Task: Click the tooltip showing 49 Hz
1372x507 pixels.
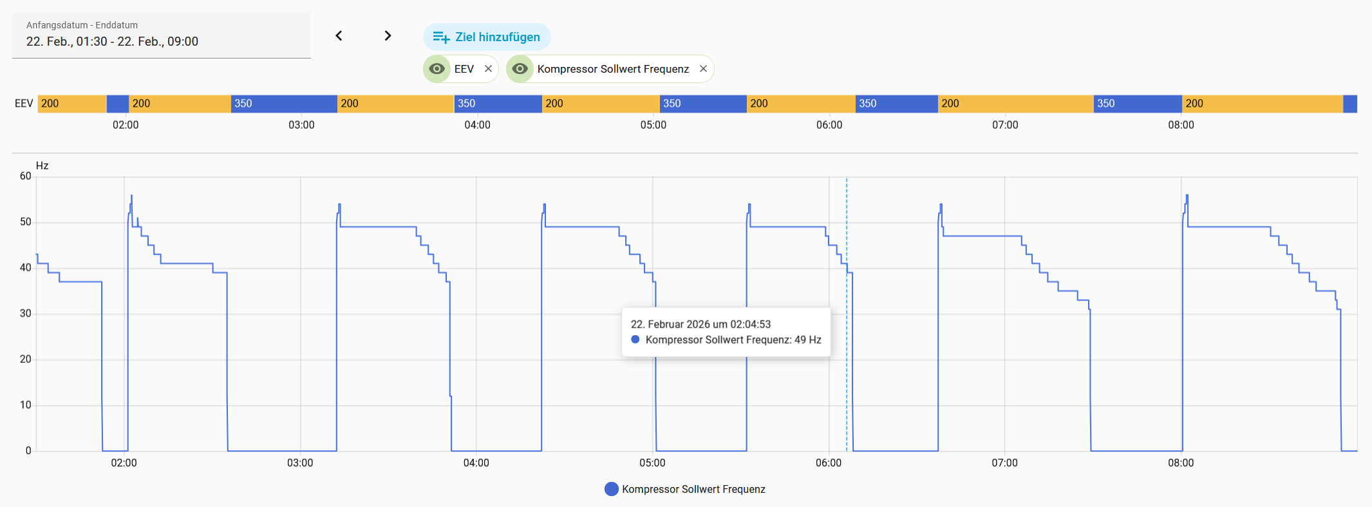Action: coord(726,332)
